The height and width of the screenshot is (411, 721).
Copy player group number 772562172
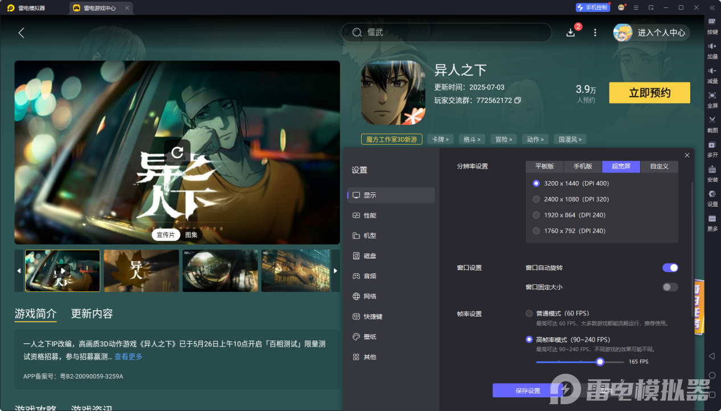517,100
